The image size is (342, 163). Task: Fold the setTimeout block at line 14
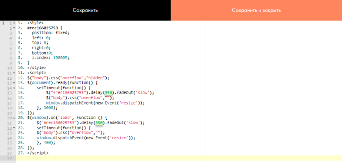tap(14, 88)
